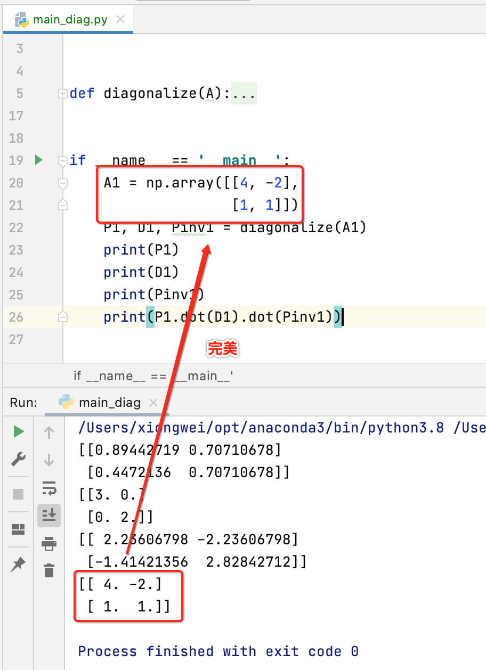This screenshot has height=670, width=486.
Task: Click the fold end marker at line 21
Action: 63,205
